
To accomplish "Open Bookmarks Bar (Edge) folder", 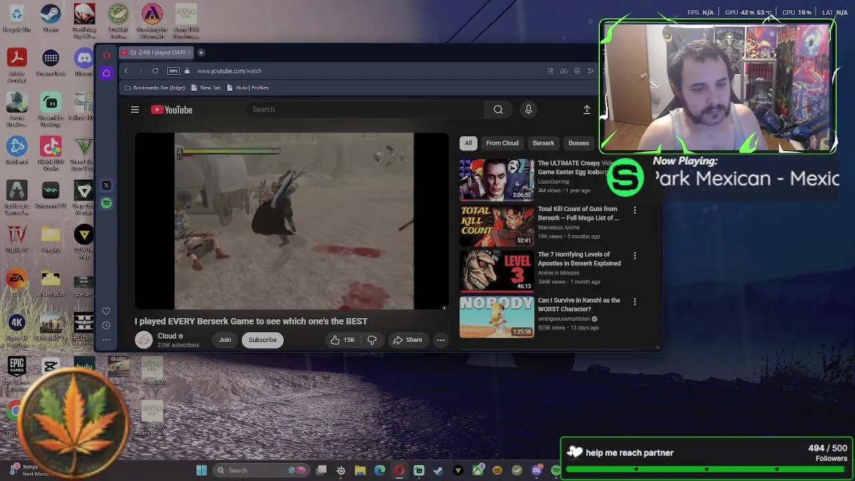I will click(154, 88).
